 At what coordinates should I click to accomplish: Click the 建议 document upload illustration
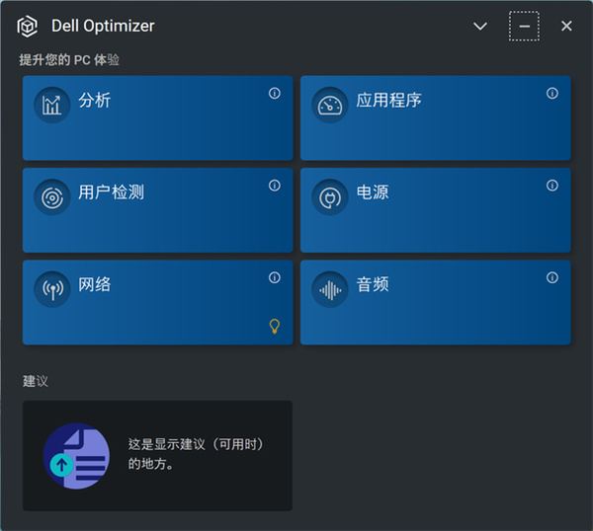coord(77,455)
